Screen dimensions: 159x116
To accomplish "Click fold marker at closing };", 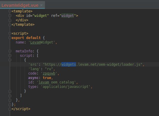I will click(x=10, y=104).
